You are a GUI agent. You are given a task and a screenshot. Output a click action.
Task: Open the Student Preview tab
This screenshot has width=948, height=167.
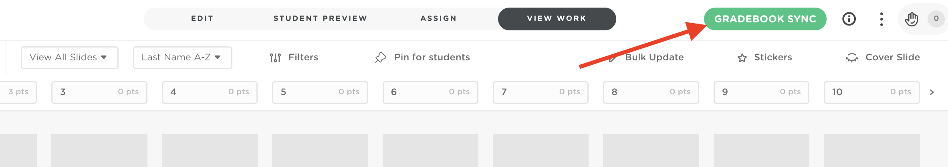320,19
